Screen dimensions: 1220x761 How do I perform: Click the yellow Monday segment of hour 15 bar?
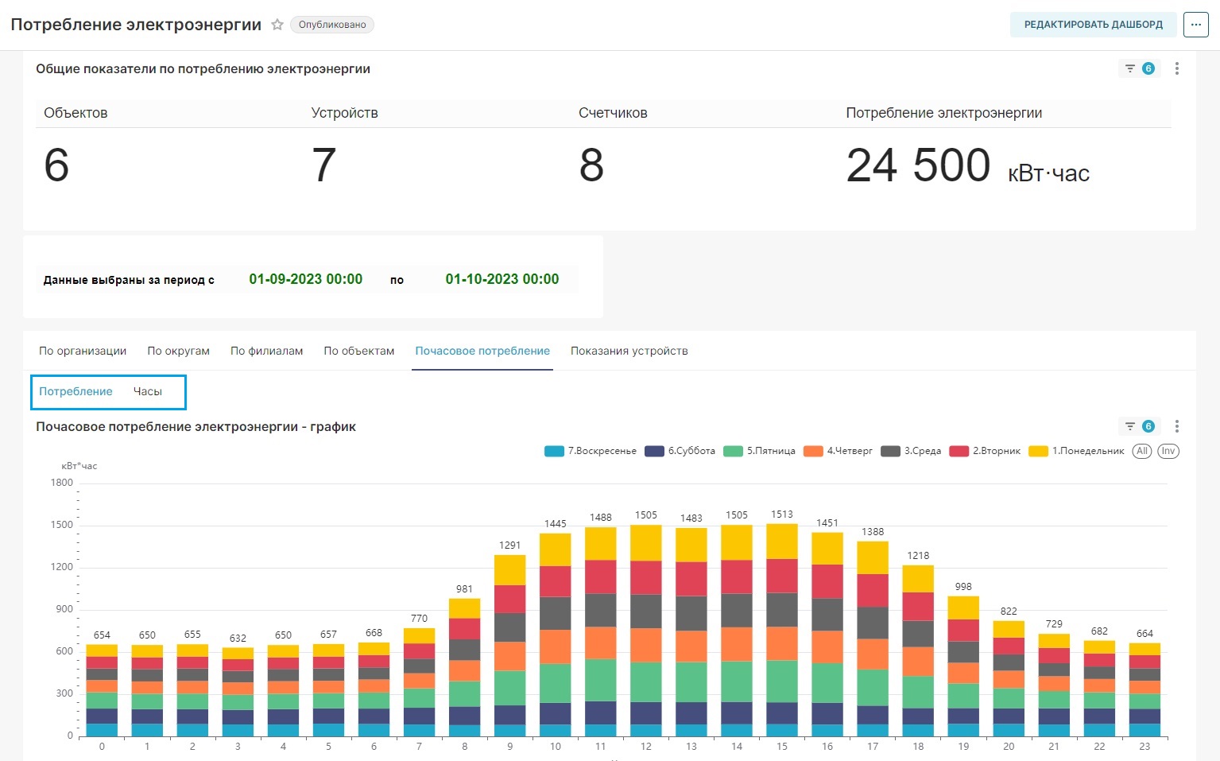tap(781, 542)
